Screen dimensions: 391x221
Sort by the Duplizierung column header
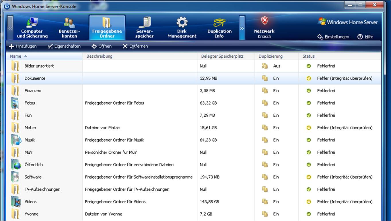[277, 56]
